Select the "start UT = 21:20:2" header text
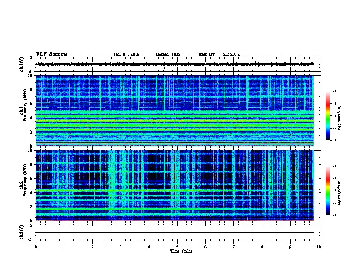This screenshot has width=359, height=277. coord(219,54)
